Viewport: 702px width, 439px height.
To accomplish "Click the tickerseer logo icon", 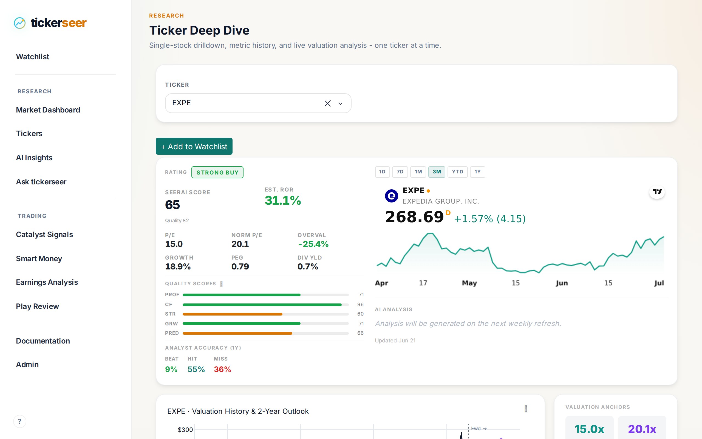I will point(20,23).
